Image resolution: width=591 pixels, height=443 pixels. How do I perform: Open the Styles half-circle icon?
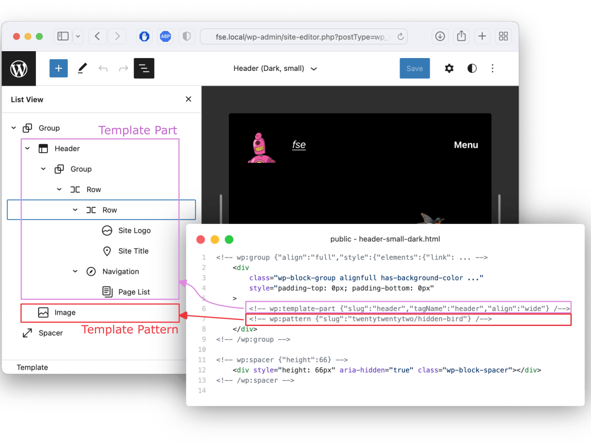pyautogui.click(x=472, y=68)
